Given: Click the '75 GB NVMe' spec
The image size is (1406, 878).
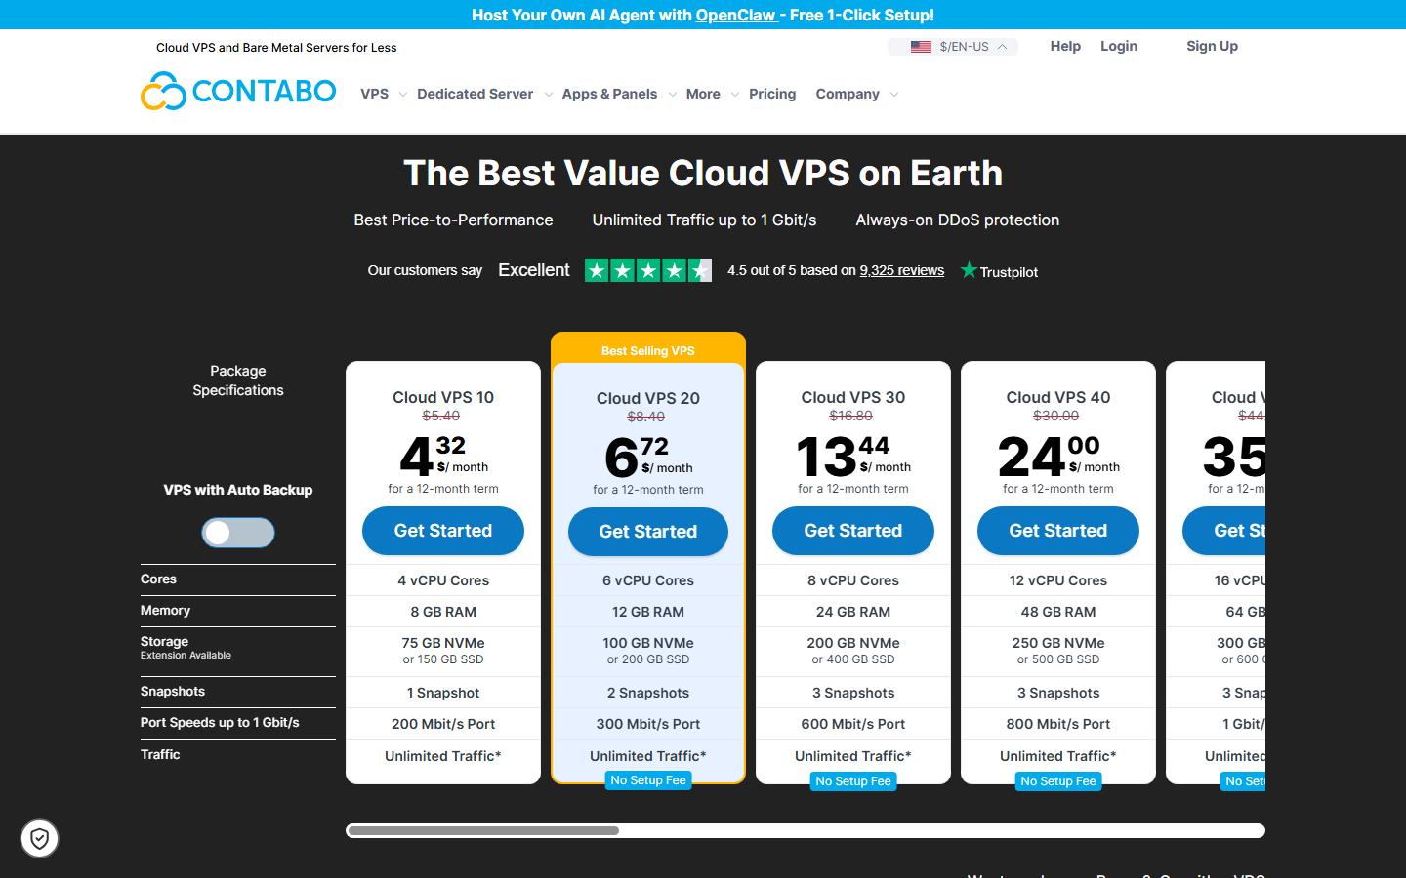Looking at the screenshot, I should 443,643.
